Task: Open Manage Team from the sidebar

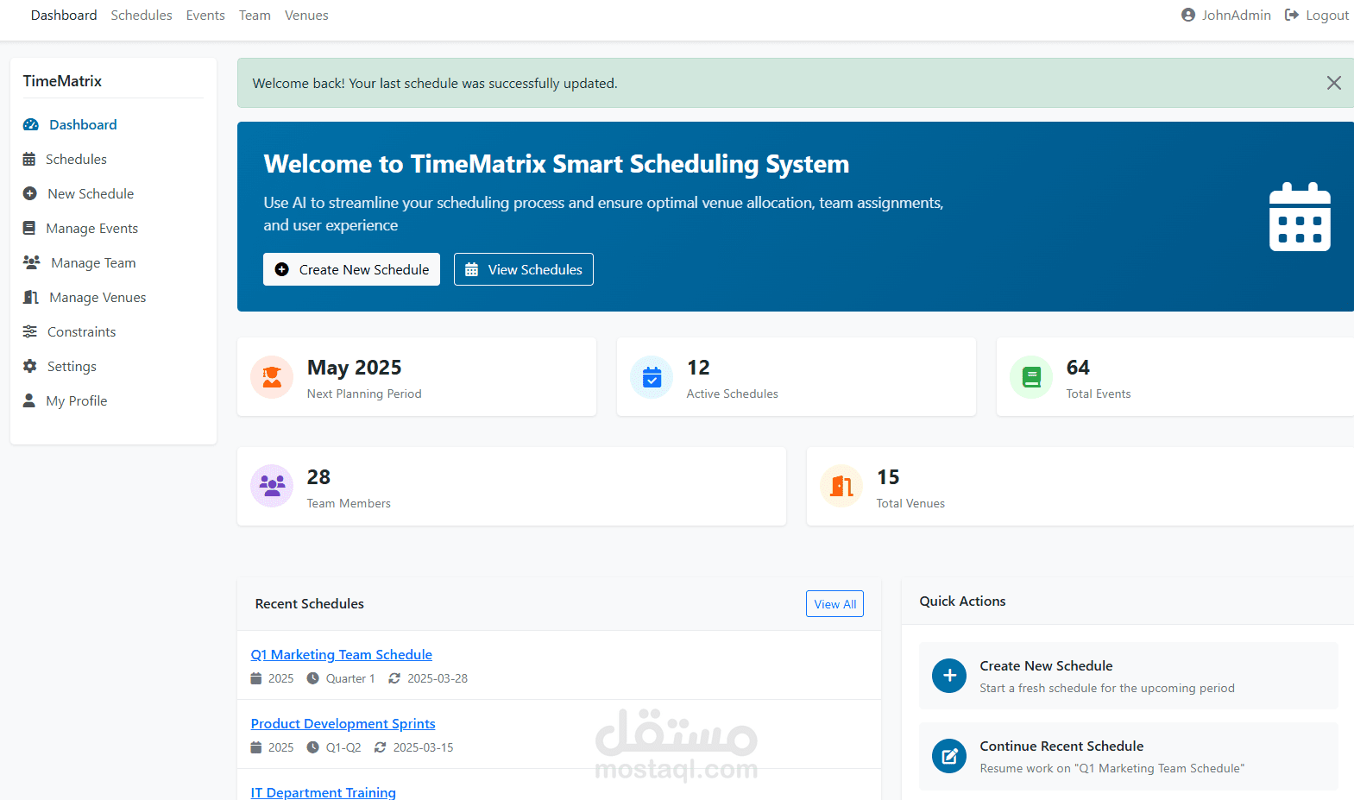Action: coord(93,262)
